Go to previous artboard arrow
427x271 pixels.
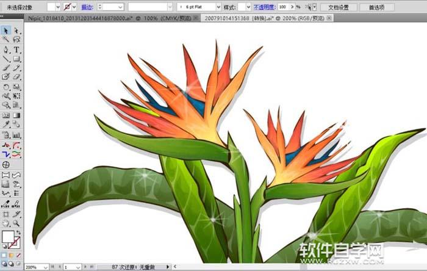pyautogui.click(x=60, y=267)
